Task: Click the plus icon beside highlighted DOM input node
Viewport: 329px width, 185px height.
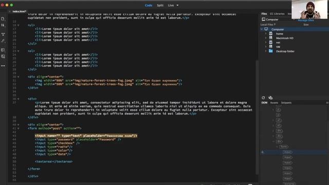Action: pyautogui.click(x=263, y=152)
